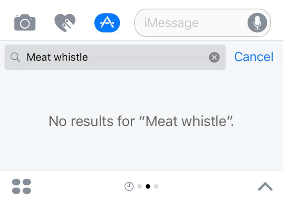Select the active black page dot
Viewport: 283px width, 203px height.
148,186
